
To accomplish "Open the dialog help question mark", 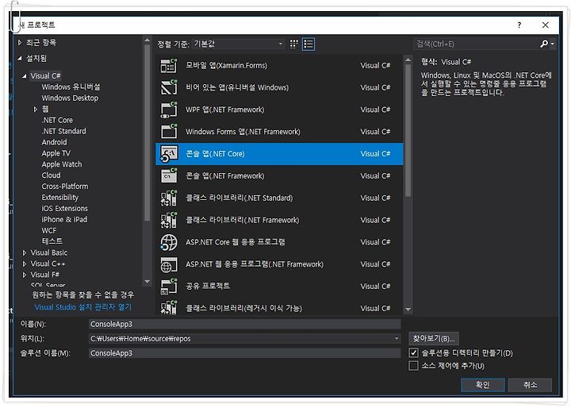I will [519, 25].
